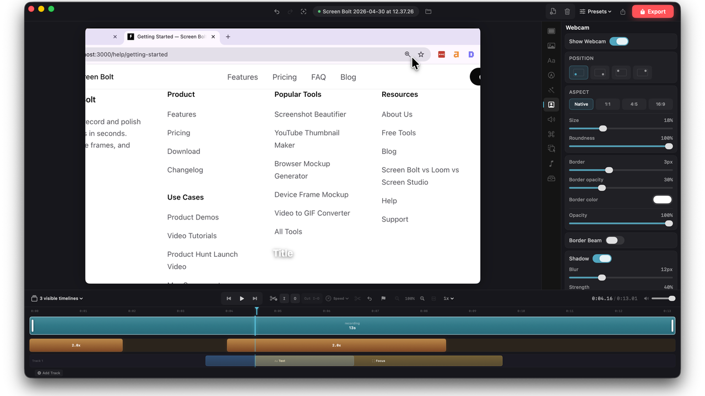Open the text (Aa) sidebar panel
Image resolution: width=705 pixels, height=396 pixels.
(x=551, y=61)
